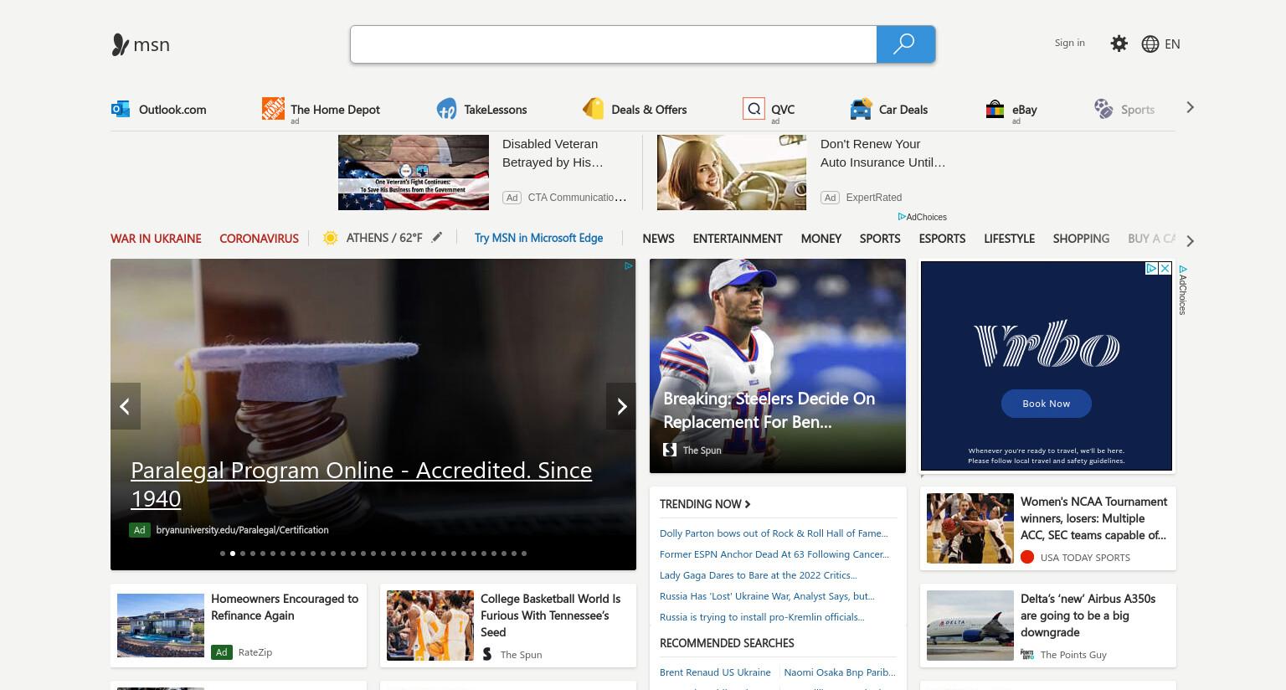Select the last carousel dot

pos(524,554)
